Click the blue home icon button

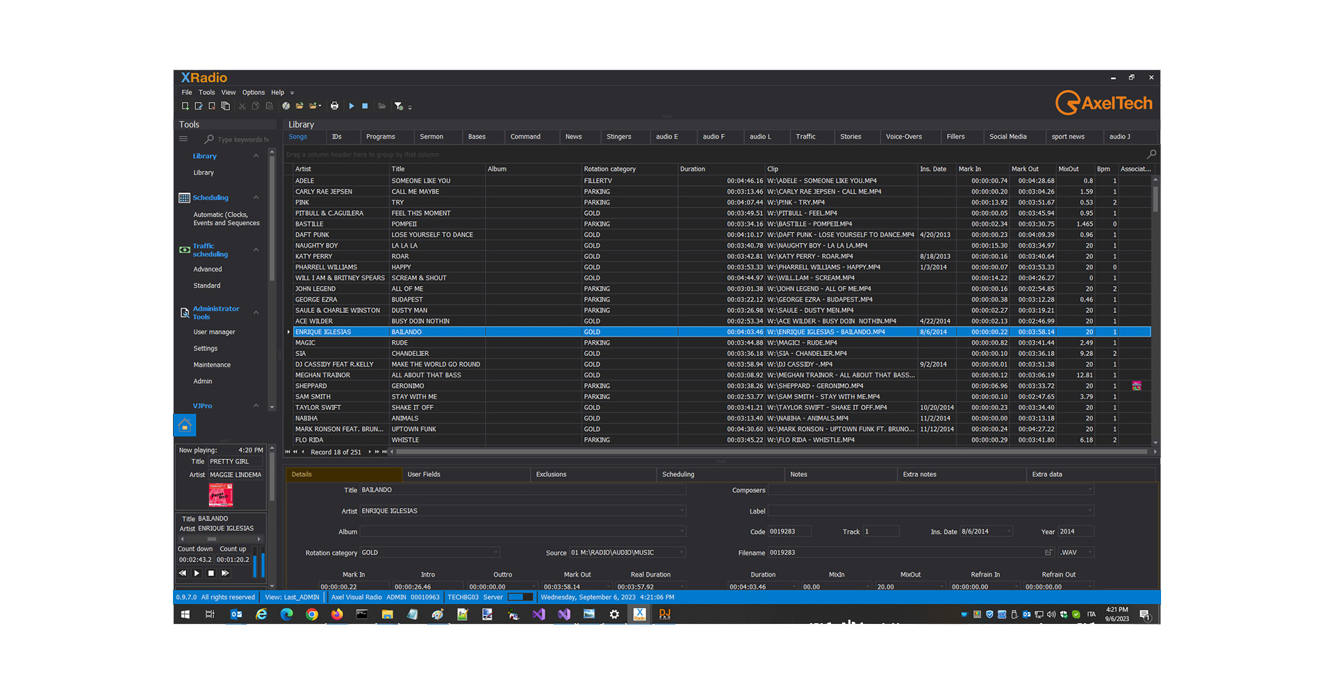185,425
